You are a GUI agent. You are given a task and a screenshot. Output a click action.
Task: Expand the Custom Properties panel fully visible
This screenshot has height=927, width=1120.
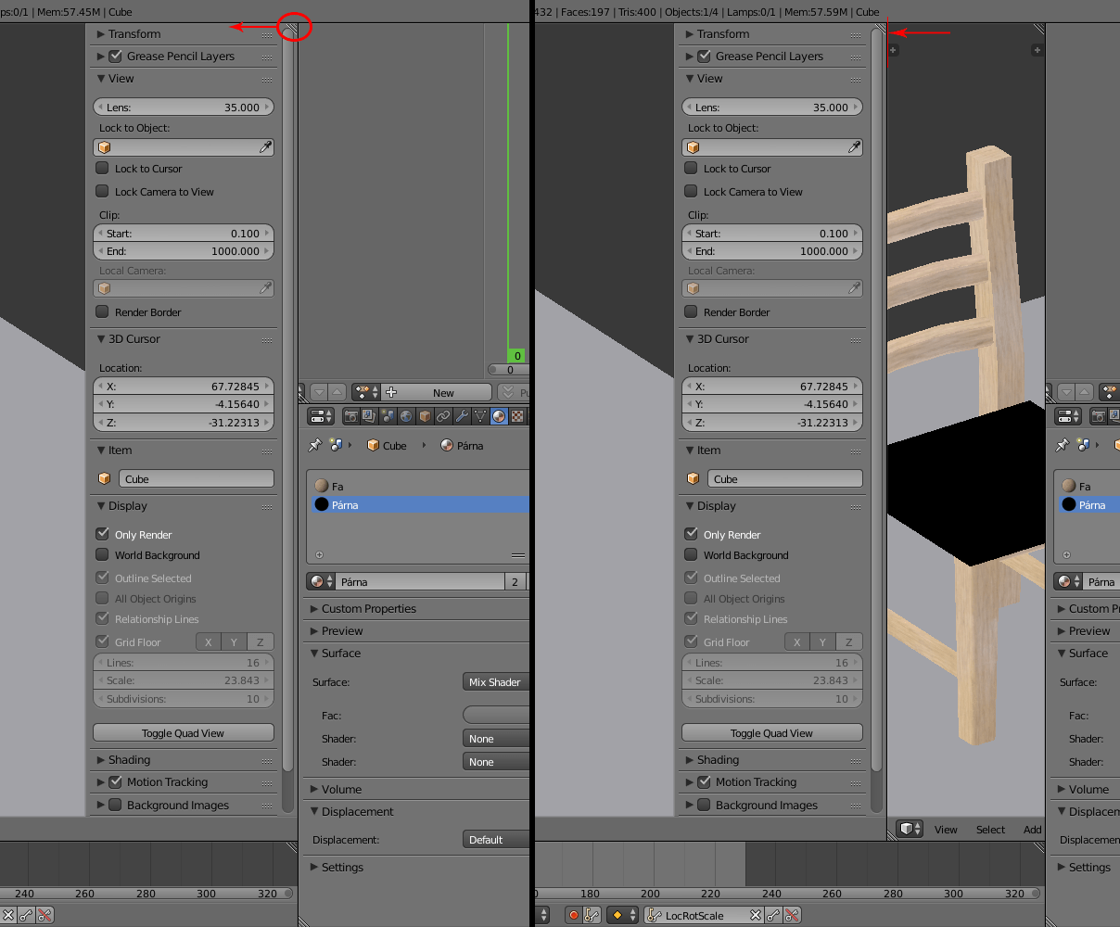368,609
